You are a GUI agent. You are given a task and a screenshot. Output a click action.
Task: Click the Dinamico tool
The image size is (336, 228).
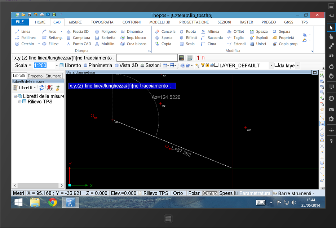(132, 31)
